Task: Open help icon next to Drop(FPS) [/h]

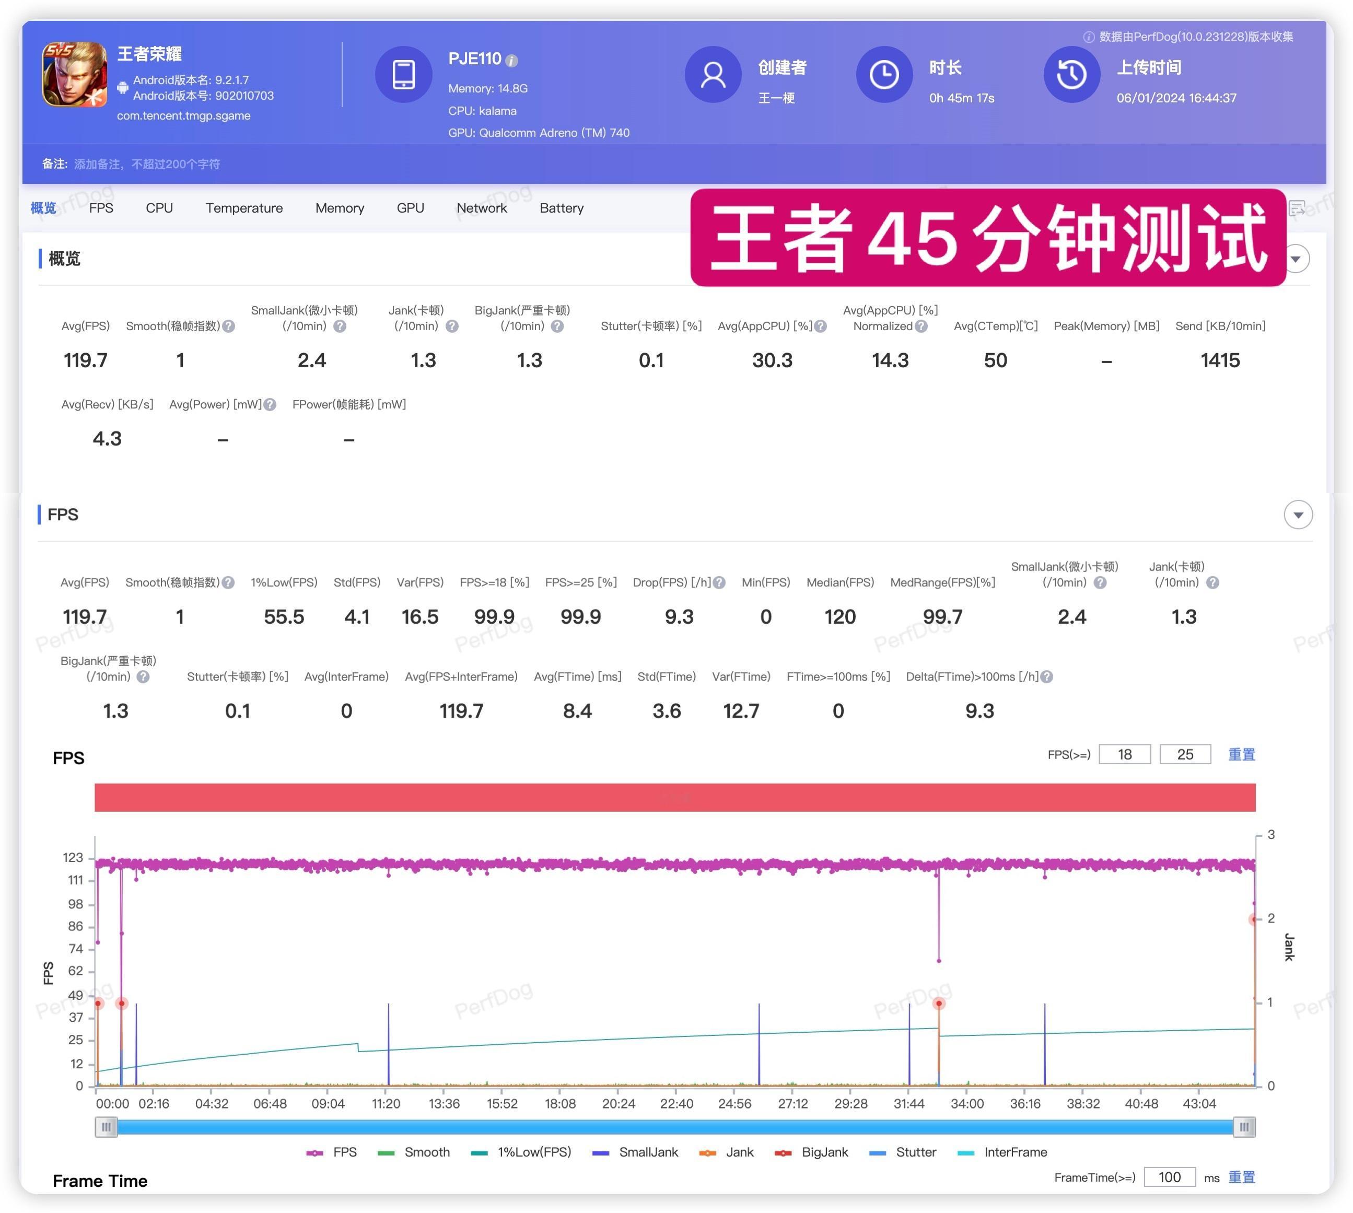Action: tap(719, 583)
